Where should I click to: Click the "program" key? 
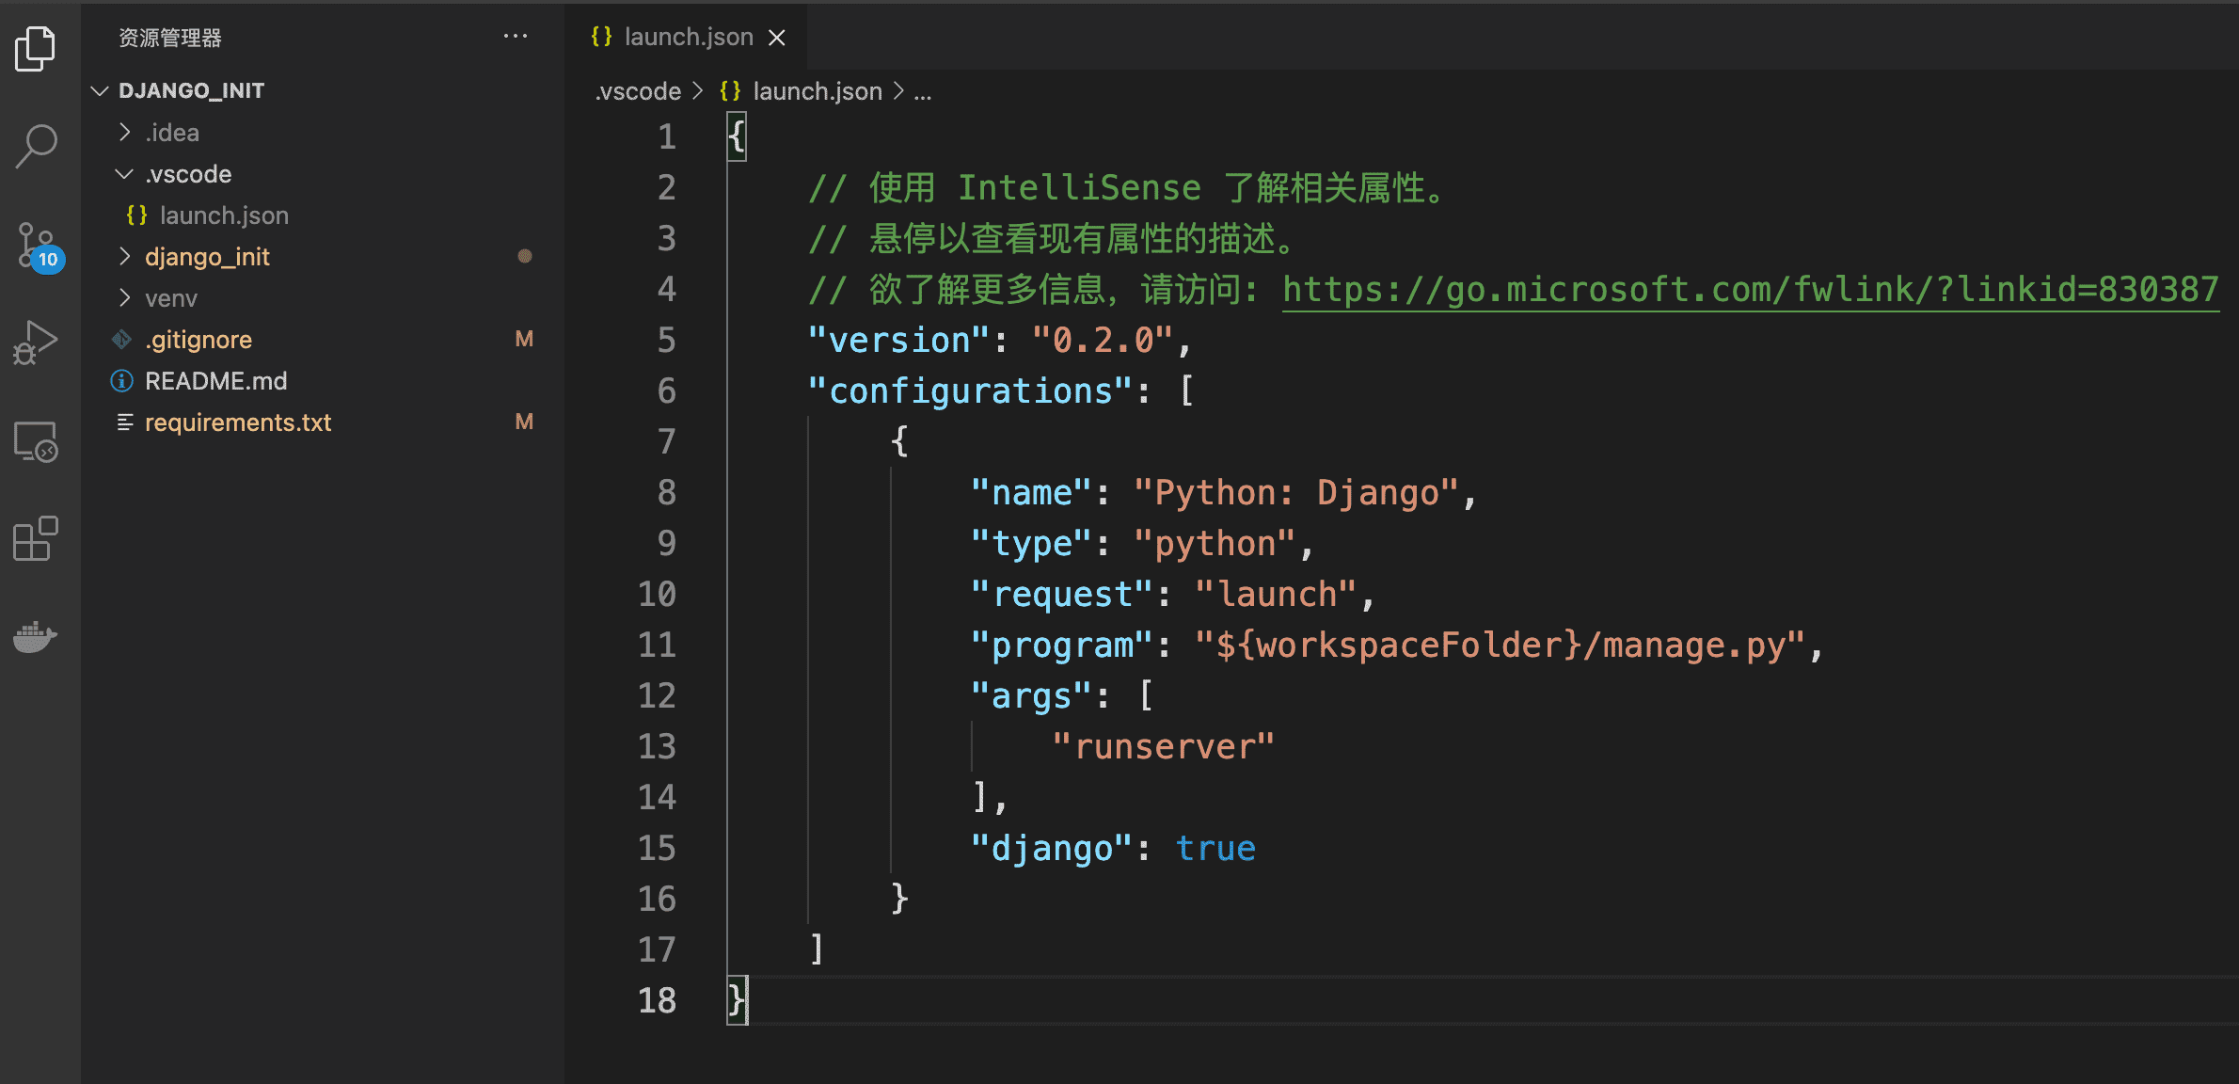(1062, 645)
